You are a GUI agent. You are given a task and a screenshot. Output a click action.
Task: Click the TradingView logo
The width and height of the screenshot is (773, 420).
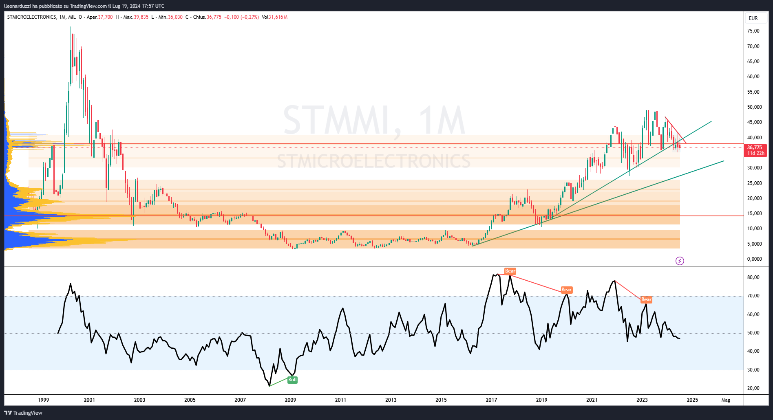[23, 413]
